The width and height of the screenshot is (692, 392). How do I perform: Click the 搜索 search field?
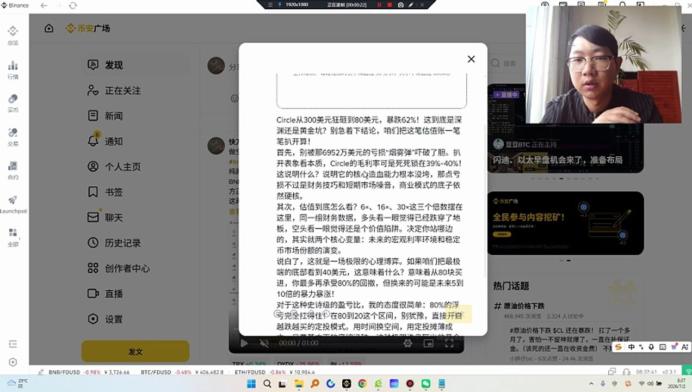[509, 64]
